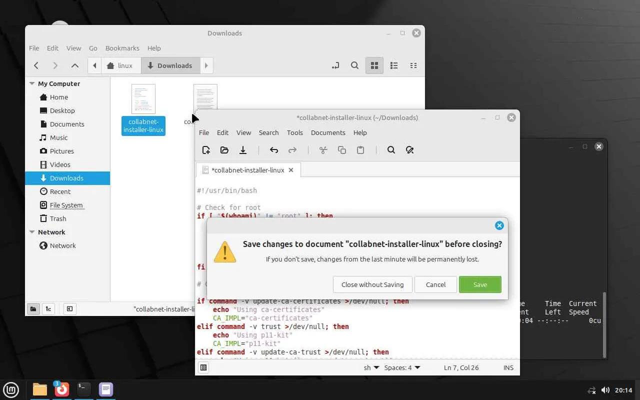The image size is (640, 400).
Task: Click the new document icon in the text editor toolbar
Action: coord(206,150)
